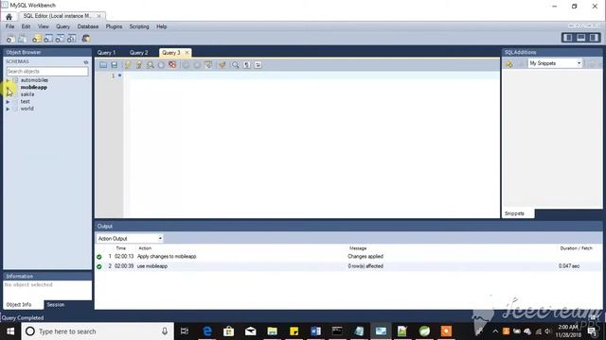Click the commit transaction icon
The image size is (606, 340).
click(186, 65)
